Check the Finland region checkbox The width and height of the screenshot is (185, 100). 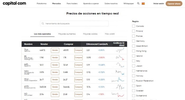click(133, 31)
